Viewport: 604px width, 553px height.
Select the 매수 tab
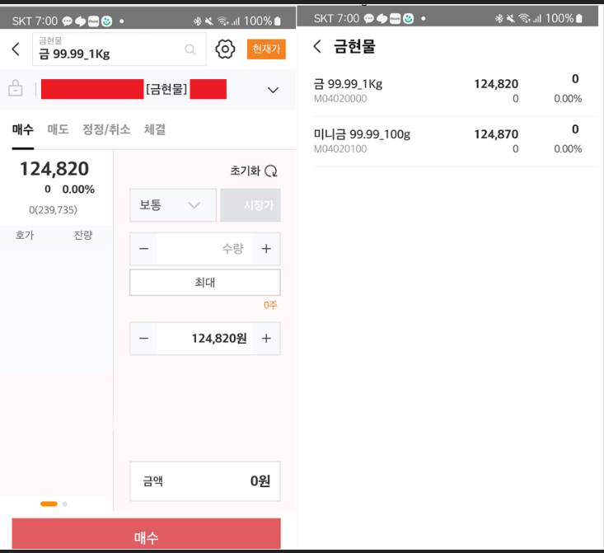pos(23,129)
